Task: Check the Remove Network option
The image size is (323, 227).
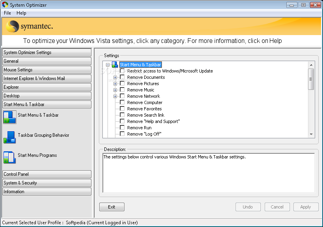Action: pyautogui.click(x=122, y=96)
